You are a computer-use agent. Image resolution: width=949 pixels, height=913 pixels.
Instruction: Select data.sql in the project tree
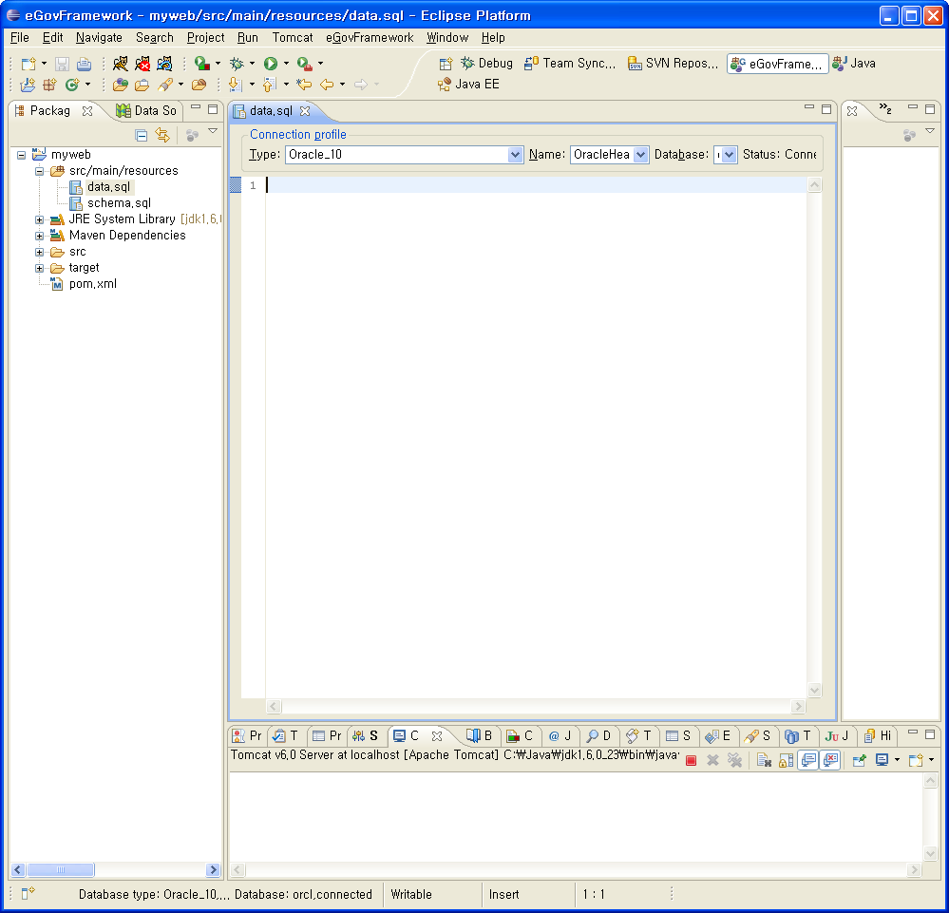pos(108,187)
